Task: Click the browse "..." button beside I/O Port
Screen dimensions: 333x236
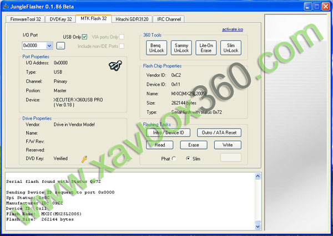Action: pyautogui.click(x=60, y=46)
